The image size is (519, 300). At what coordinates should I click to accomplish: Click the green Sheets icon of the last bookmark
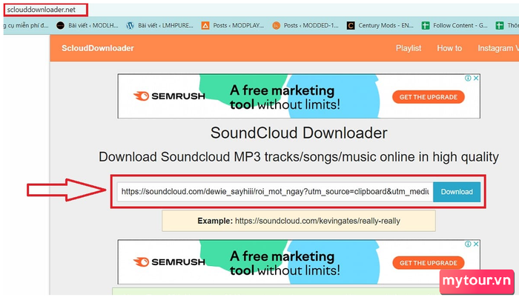click(x=500, y=25)
